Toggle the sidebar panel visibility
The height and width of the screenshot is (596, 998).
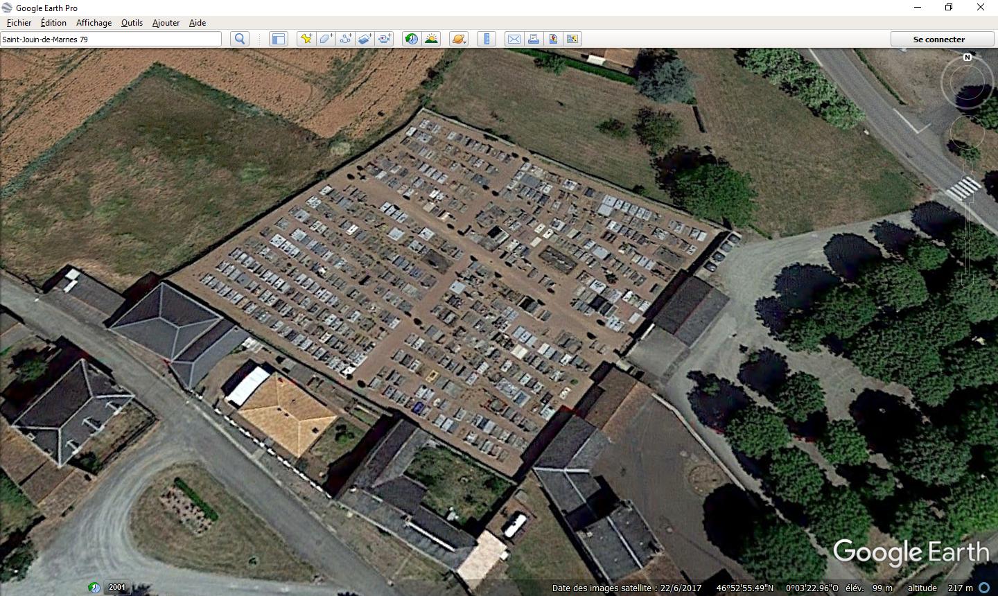pyautogui.click(x=278, y=39)
